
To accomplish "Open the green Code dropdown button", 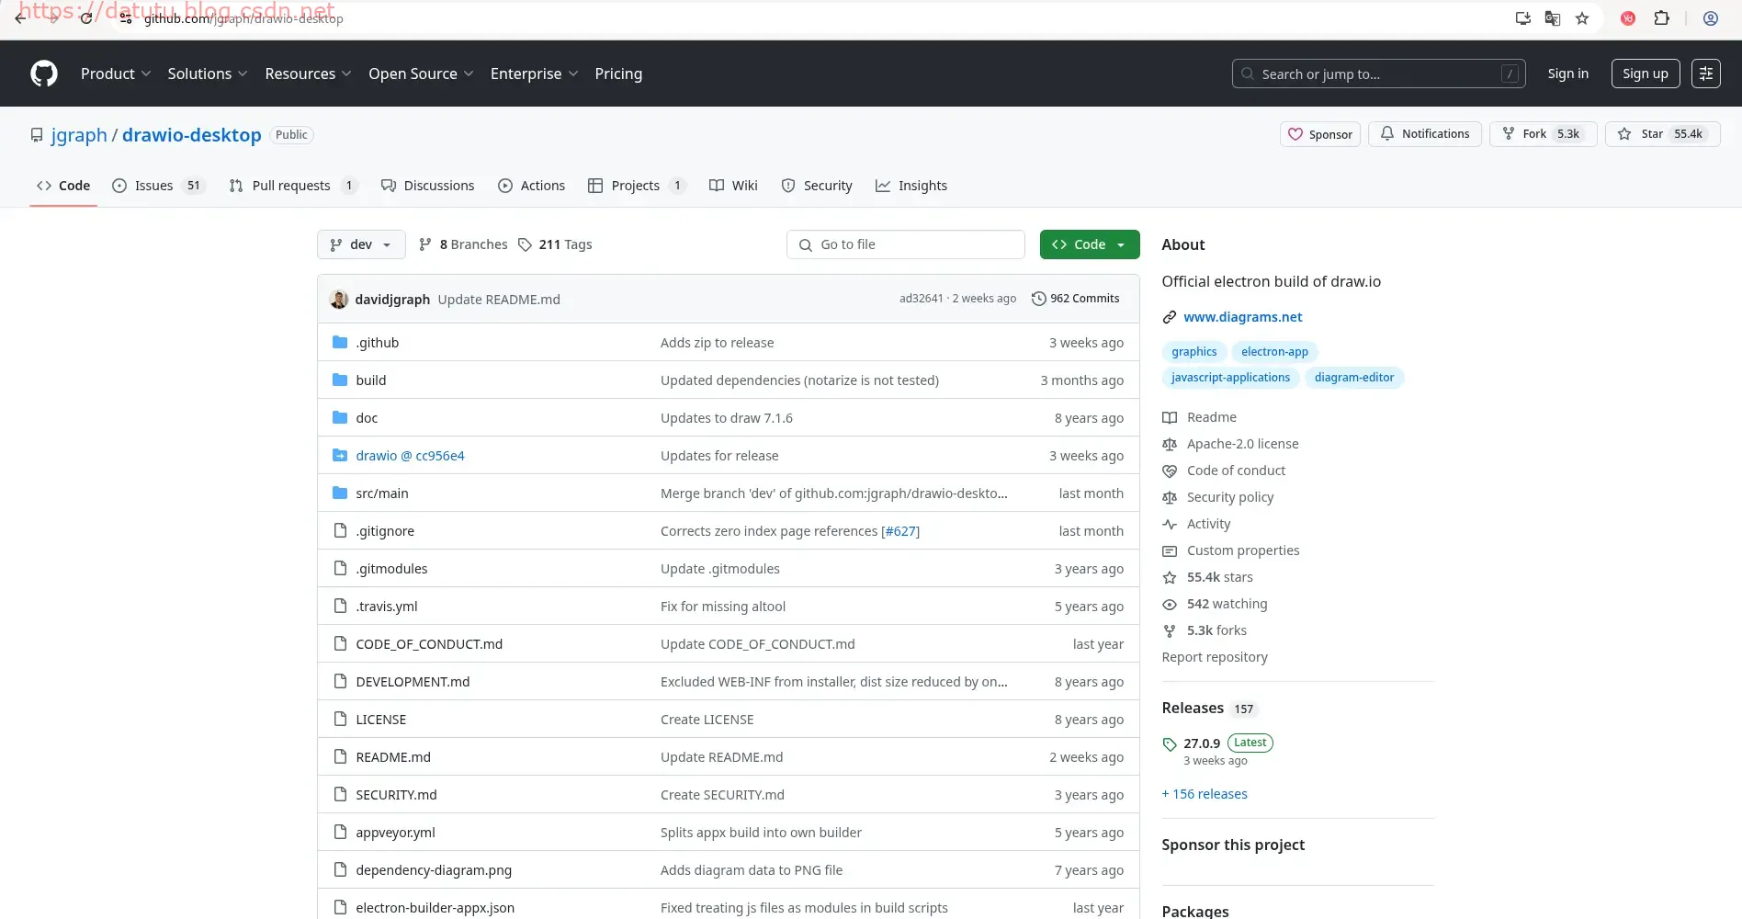I will pos(1090,244).
